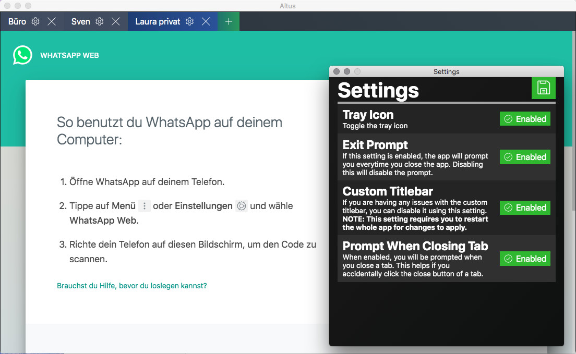Image resolution: width=576 pixels, height=354 pixels.
Task: Open 'Brauchst du Hilfe' help link
Action: pos(132,286)
